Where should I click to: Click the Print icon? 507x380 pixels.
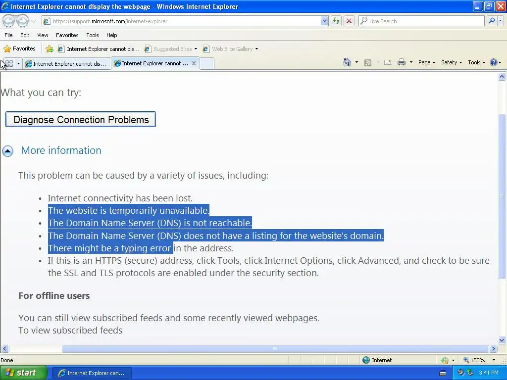(x=401, y=63)
